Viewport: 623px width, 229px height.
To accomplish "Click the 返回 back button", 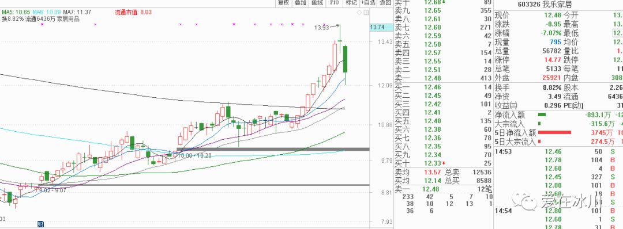I will pyautogui.click(x=385, y=3).
